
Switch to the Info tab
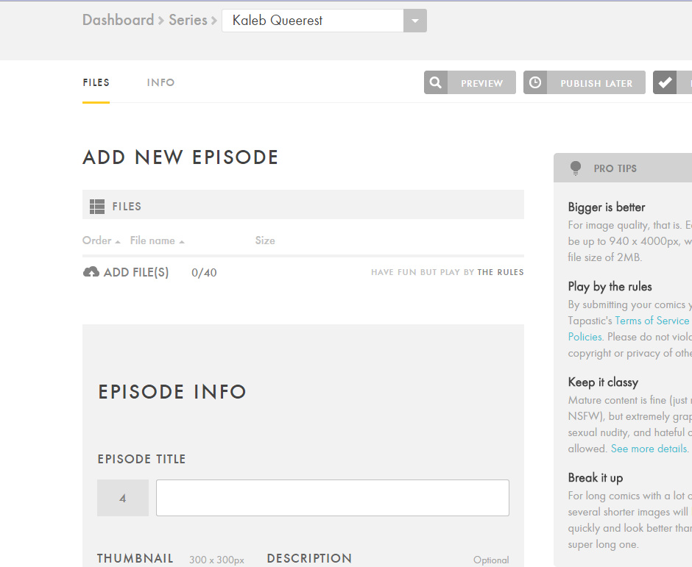pos(160,82)
